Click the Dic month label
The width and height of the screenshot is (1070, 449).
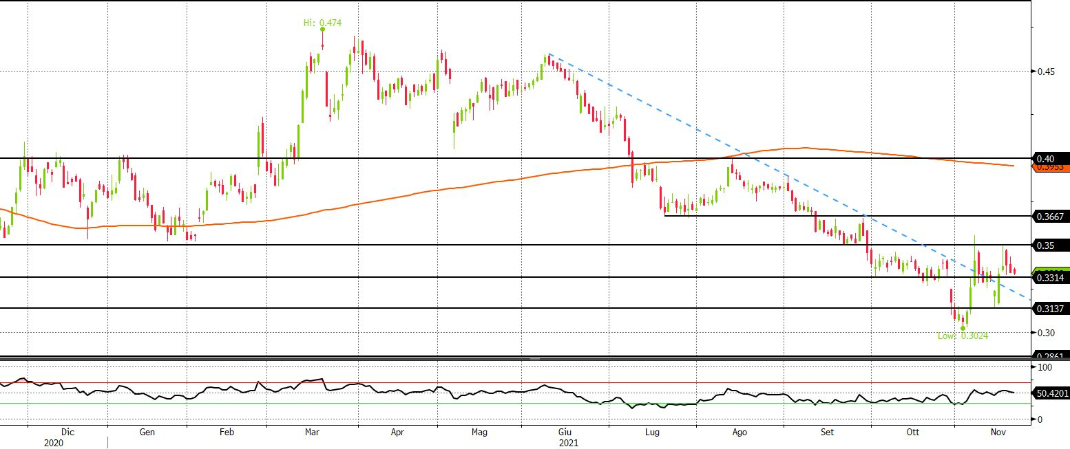67,432
